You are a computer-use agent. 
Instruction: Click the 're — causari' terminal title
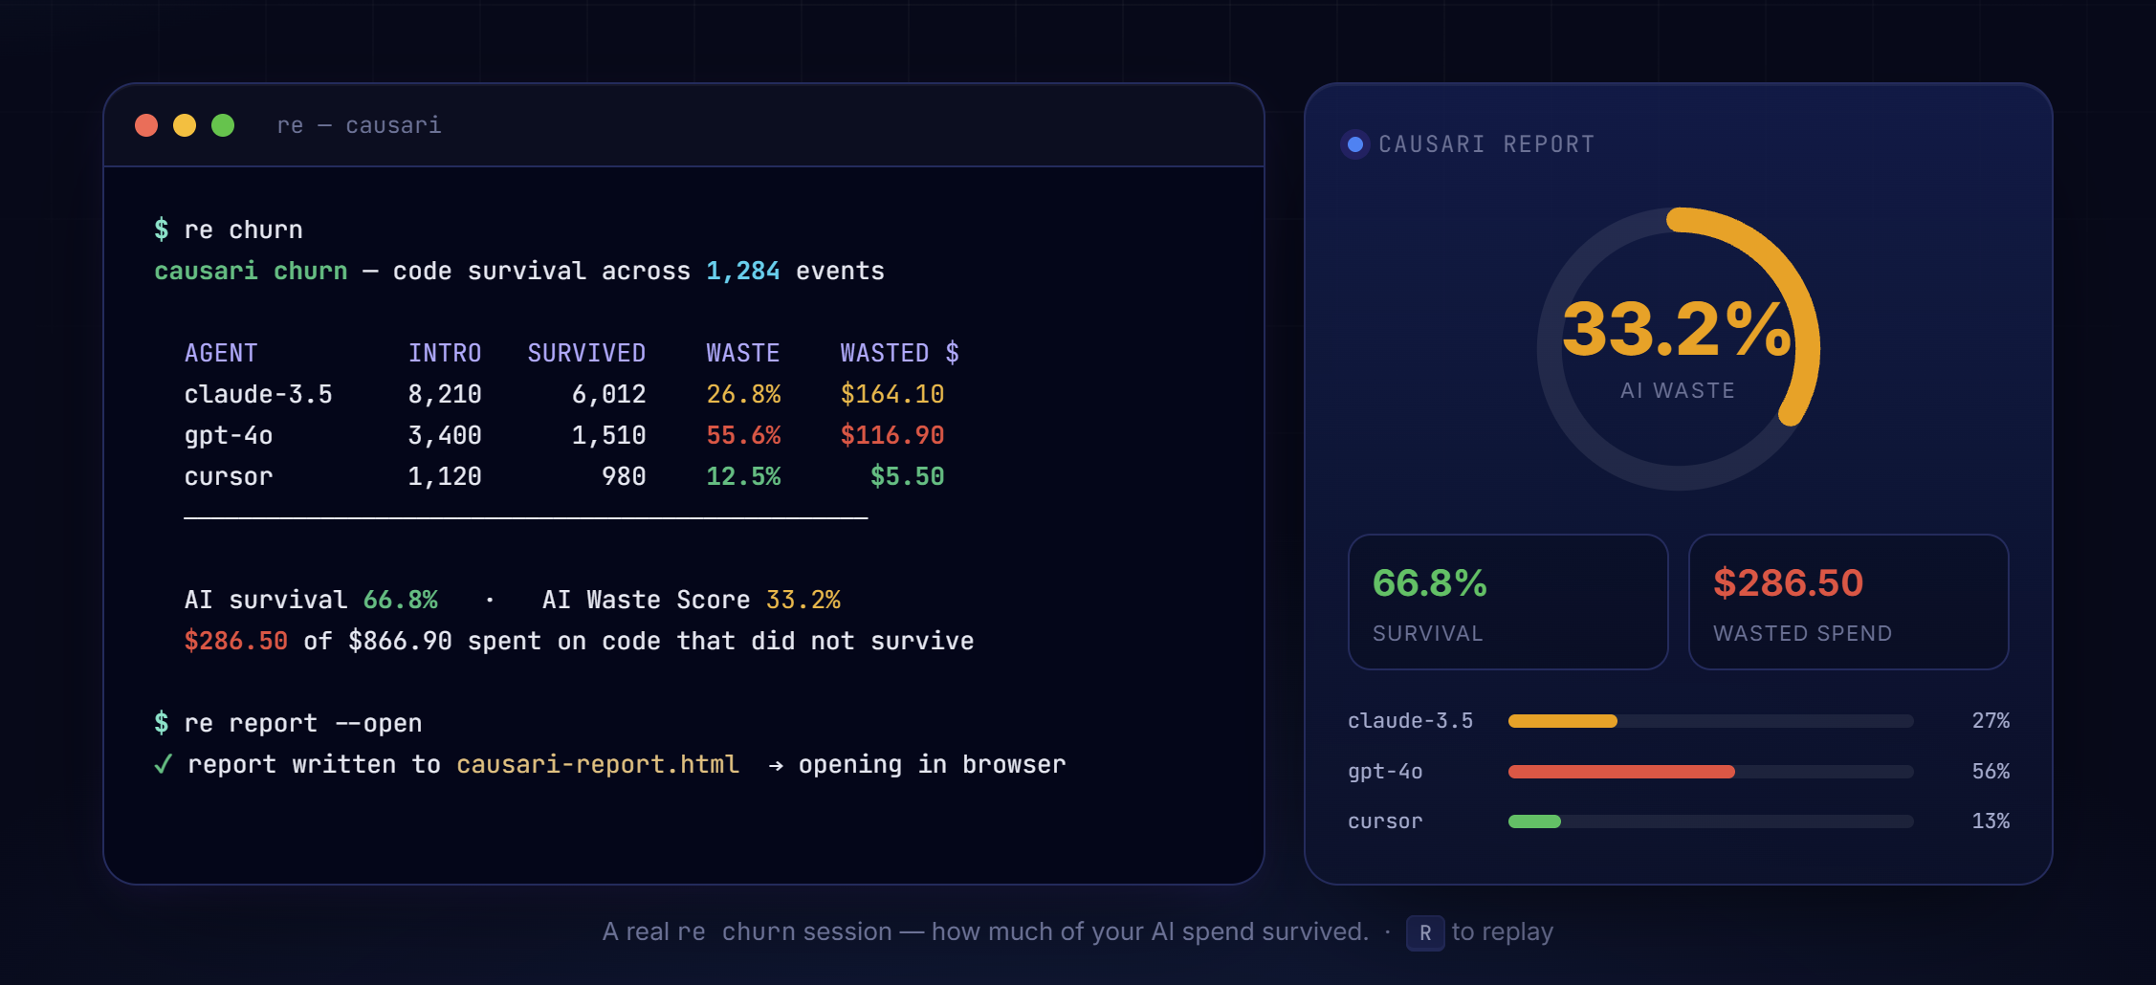click(x=359, y=125)
